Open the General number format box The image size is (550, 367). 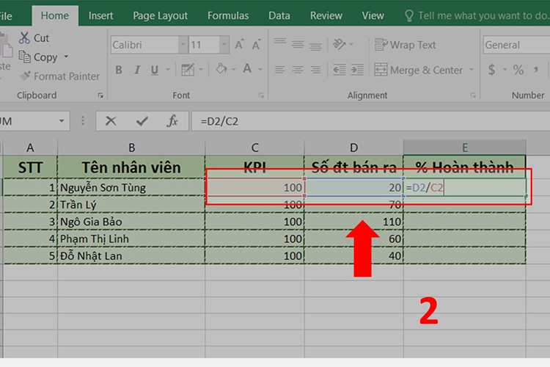[x=516, y=45]
